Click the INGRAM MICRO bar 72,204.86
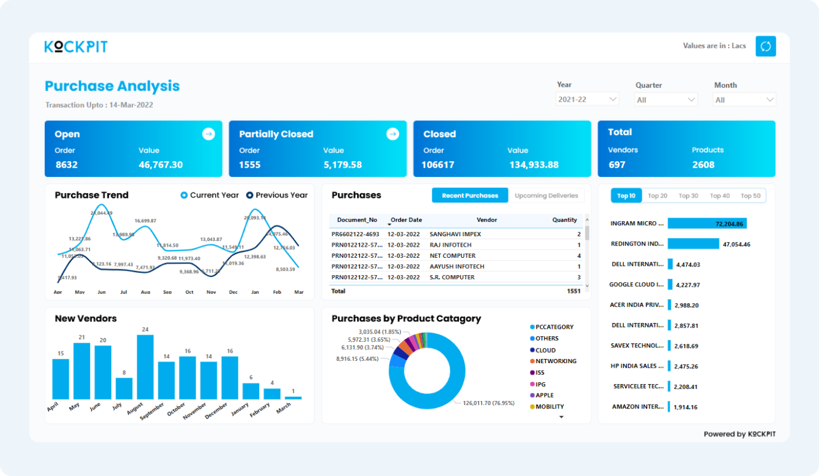 707,223
